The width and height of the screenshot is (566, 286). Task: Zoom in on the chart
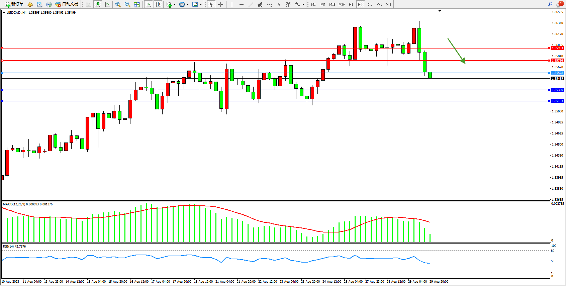(x=118, y=4)
